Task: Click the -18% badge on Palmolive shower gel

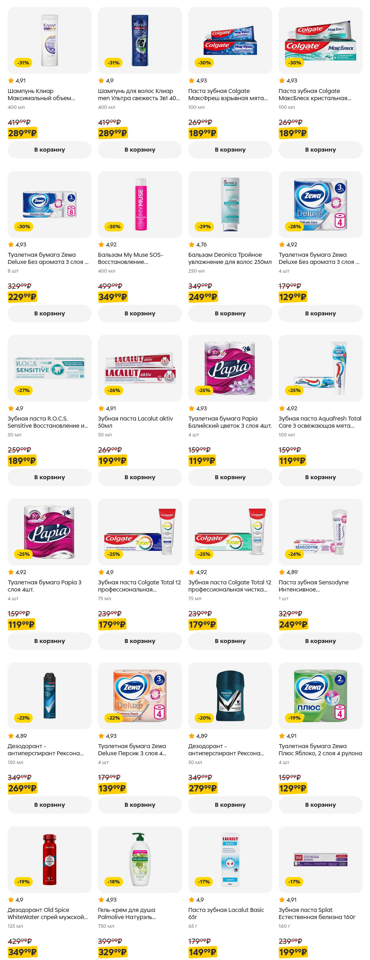Action: (114, 882)
